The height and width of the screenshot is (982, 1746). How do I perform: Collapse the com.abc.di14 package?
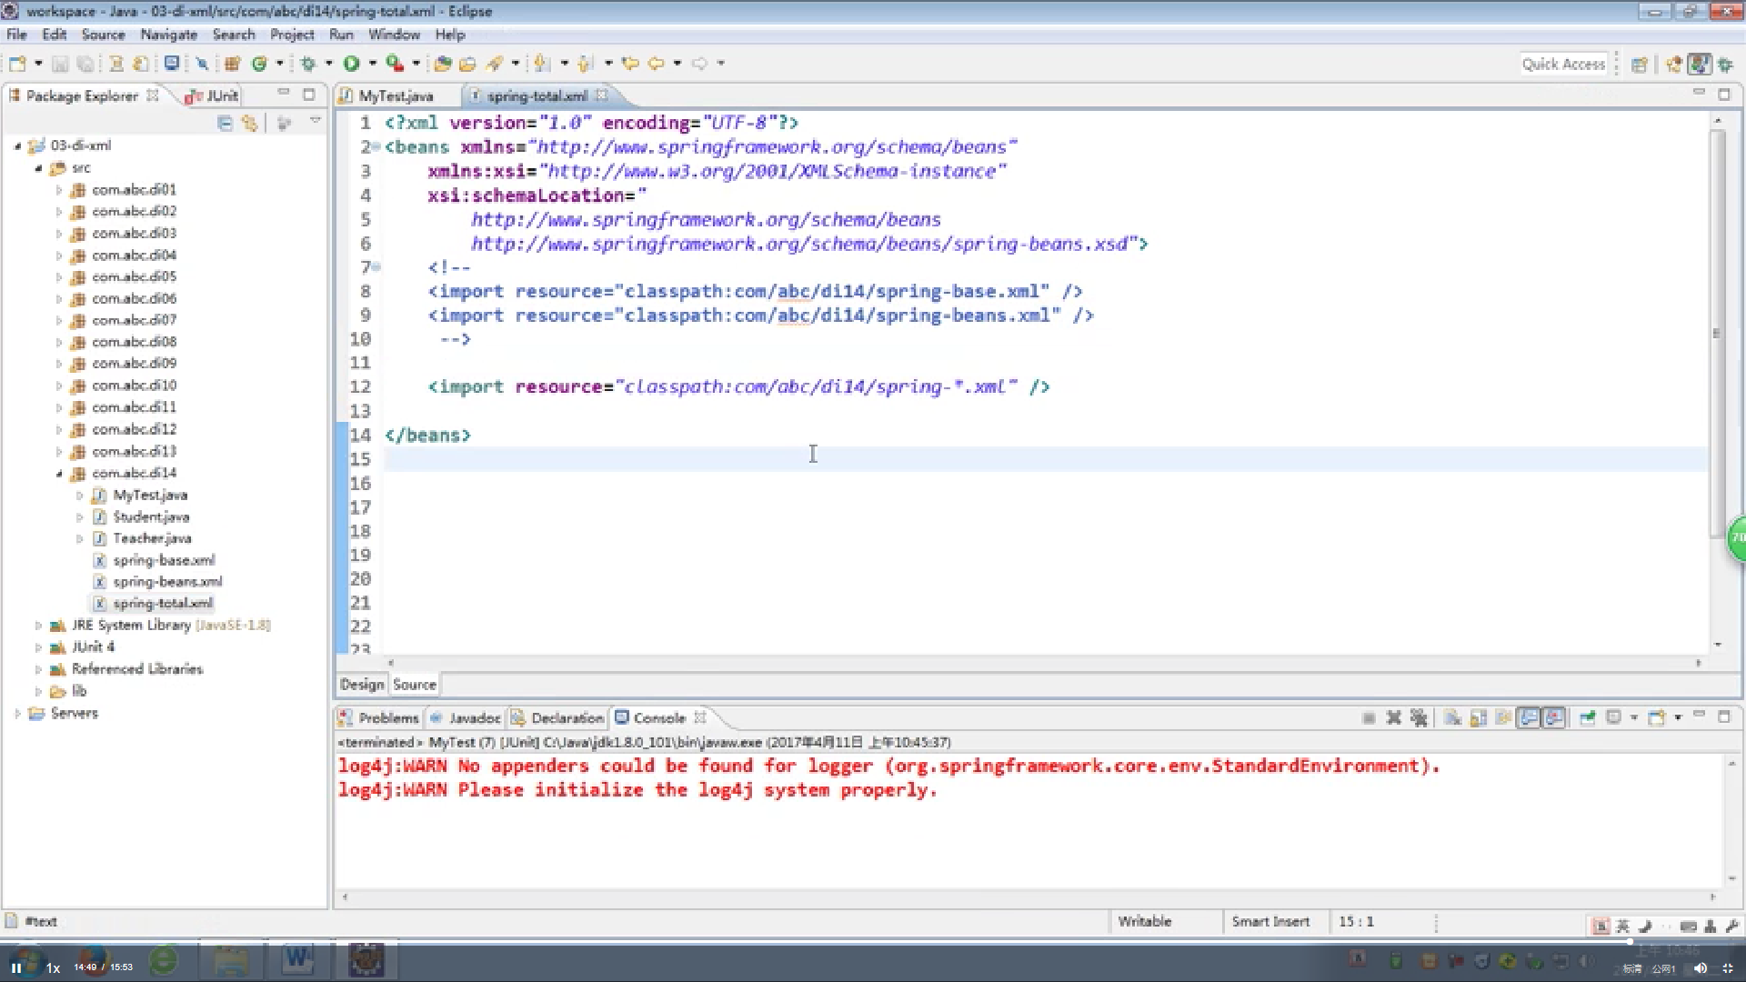tap(59, 473)
